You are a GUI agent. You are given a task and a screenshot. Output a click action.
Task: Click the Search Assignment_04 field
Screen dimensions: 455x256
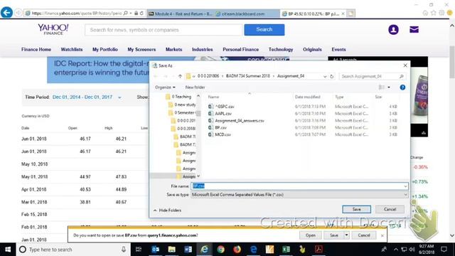click(x=373, y=76)
